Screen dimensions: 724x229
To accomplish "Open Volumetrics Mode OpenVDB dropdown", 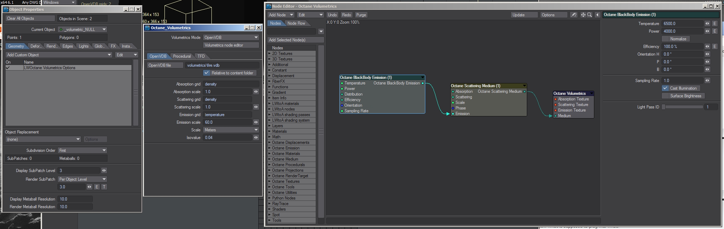I will point(231,38).
